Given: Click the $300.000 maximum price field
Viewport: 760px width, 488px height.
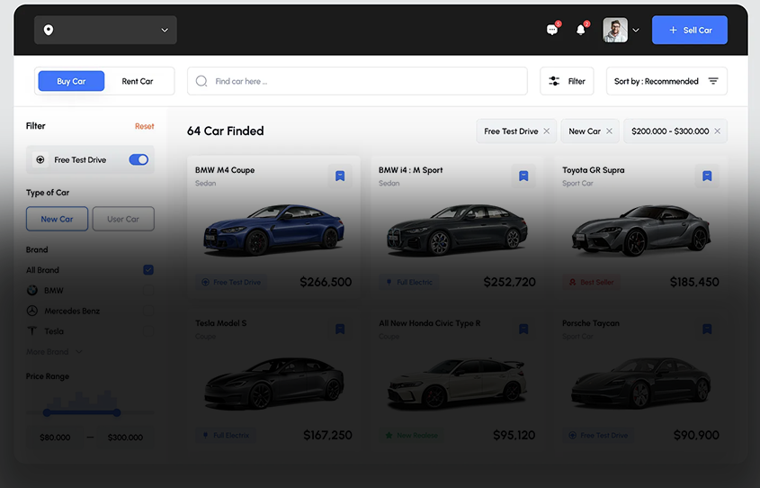Looking at the screenshot, I should [125, 437].
